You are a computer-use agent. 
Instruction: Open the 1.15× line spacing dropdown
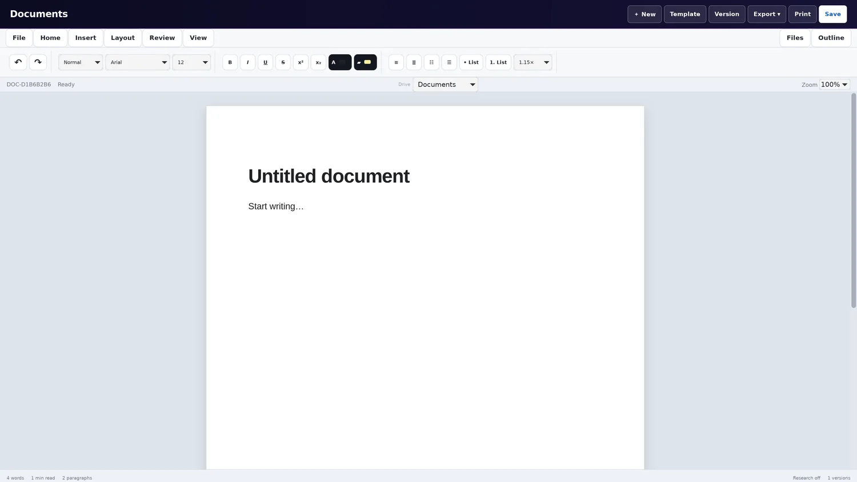532,62
